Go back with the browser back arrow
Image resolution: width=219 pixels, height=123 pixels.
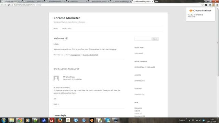tap(2, 5)
